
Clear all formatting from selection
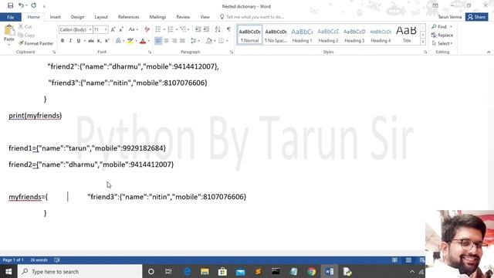[x=147, y=29]
